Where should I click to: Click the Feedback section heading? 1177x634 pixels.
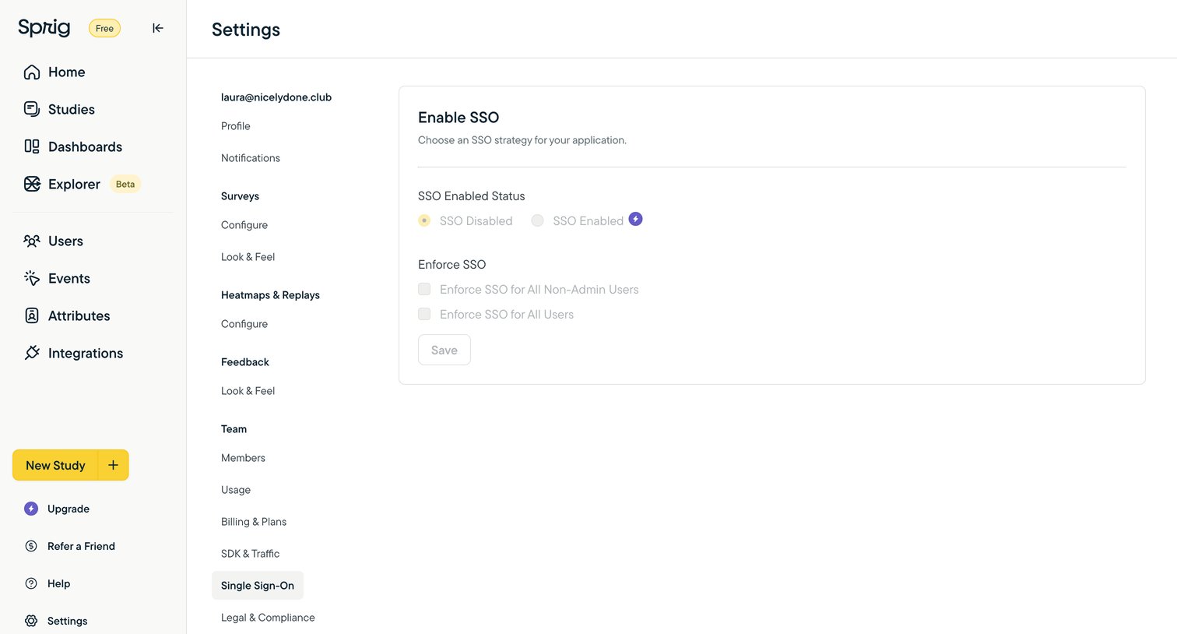(x=245, y=362)
